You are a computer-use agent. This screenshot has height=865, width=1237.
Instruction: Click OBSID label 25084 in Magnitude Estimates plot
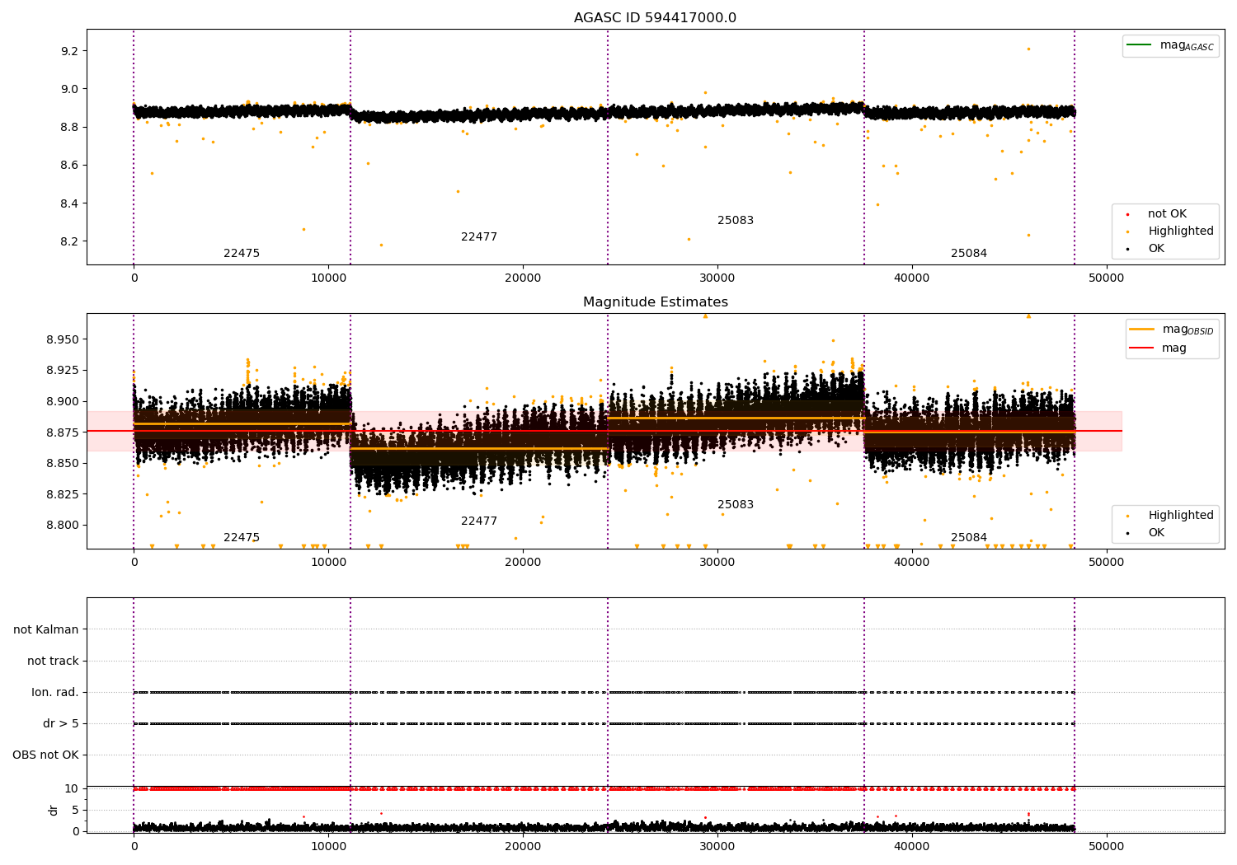click(969, 538)
